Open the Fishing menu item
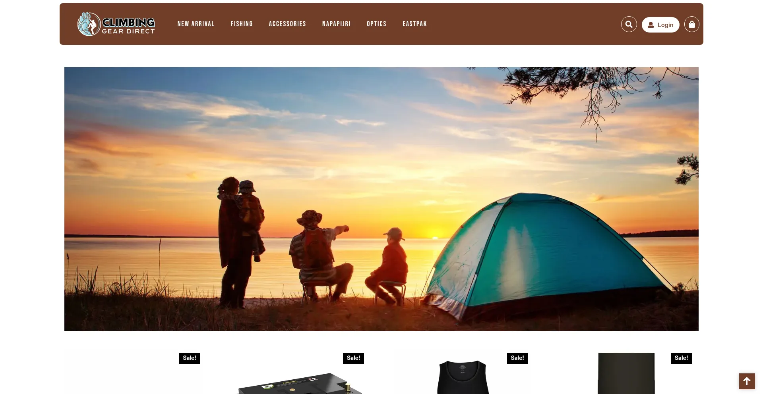763x394 pixels. (242, 24)
